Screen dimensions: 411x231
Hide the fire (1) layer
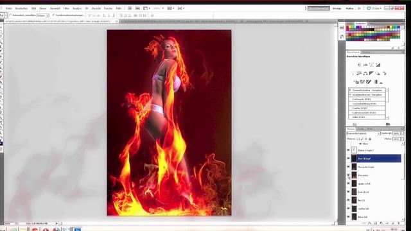point(348,200)
